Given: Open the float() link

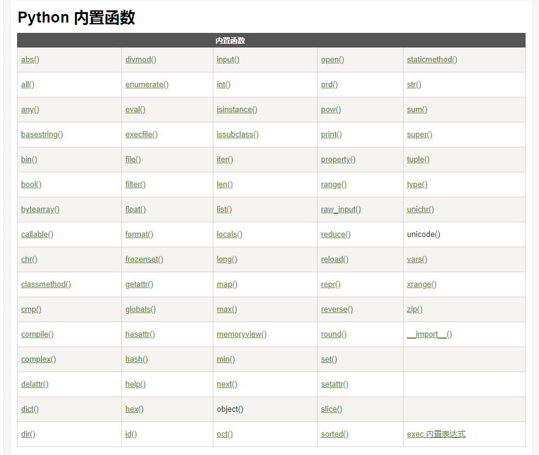Looking at the screenshot, I should (135, 210).
